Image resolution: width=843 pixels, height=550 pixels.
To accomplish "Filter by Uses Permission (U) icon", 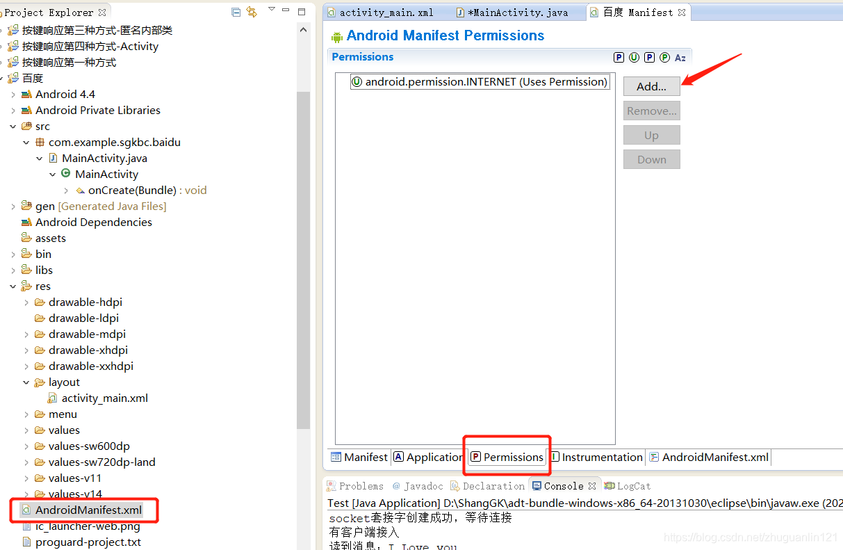I will [x=634, y=58].
